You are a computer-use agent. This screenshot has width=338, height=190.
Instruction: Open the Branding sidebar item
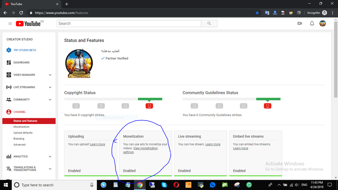pyautogui.click(x=19, y=139)
